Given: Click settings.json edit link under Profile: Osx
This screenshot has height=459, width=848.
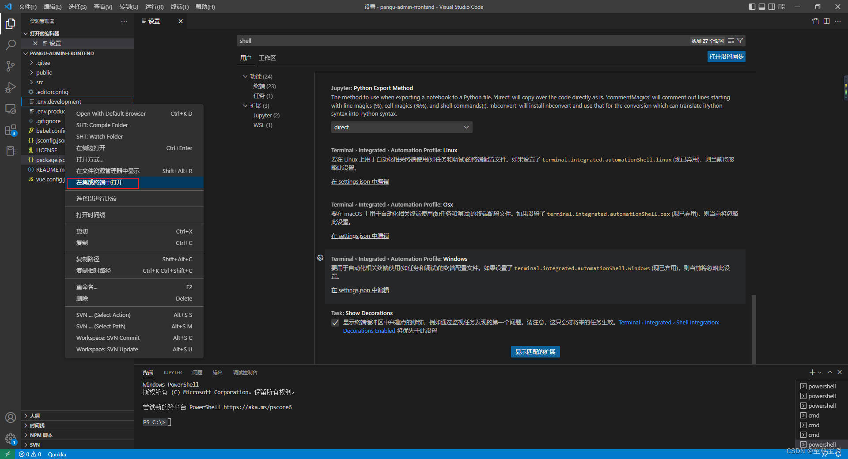Looking at the screenshot, I should [360, 236].
